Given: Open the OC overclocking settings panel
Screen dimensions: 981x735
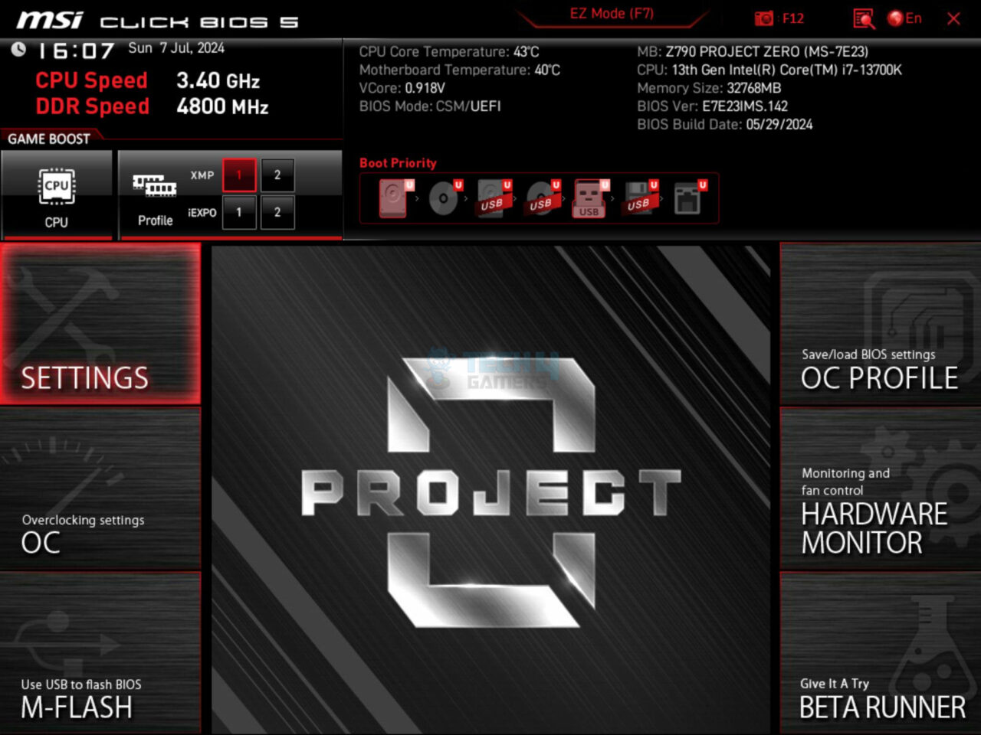Looking at the screenshot, I should click(100, 490).
